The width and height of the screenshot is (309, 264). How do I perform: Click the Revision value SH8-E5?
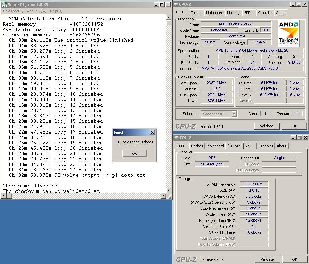coord(294,62)
